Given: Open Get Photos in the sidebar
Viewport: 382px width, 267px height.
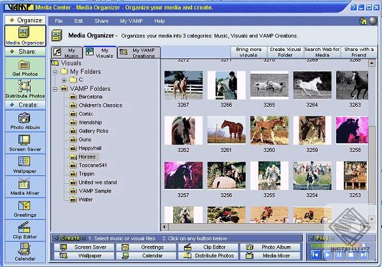Looking at the screenshot, I should [x=25, y=67].
